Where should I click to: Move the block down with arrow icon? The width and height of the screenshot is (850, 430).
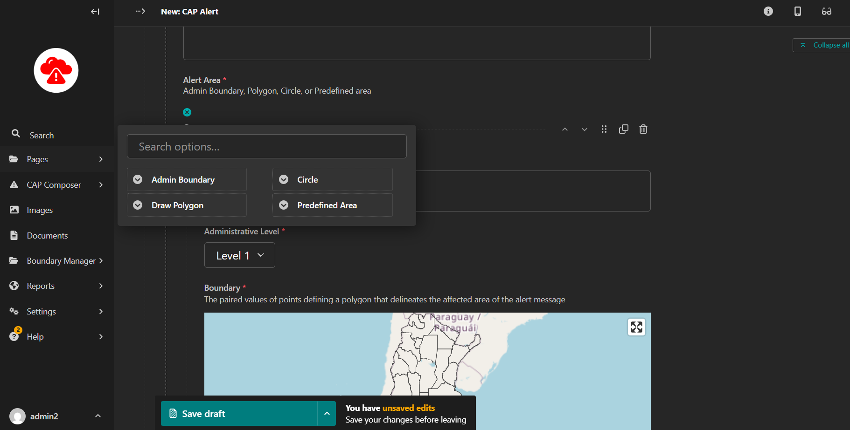(584, 129)
